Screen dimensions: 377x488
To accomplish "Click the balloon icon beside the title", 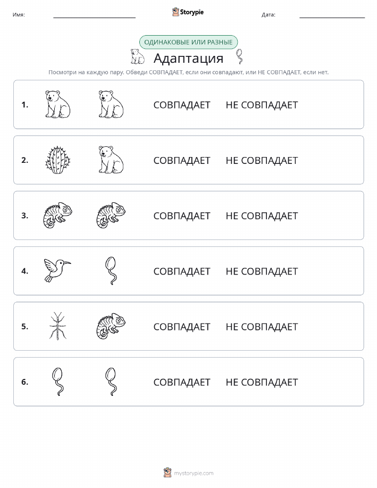I will pyautogui.click(x=239, y=56).
